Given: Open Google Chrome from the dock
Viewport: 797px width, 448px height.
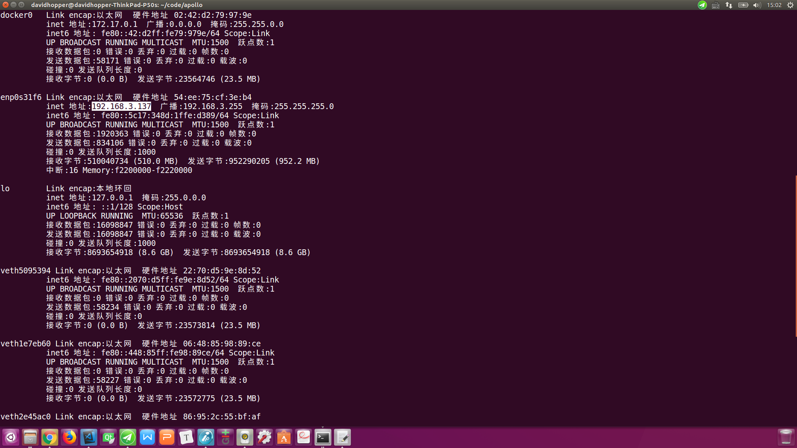Looking at the screenshot, I should coord(49,437).
